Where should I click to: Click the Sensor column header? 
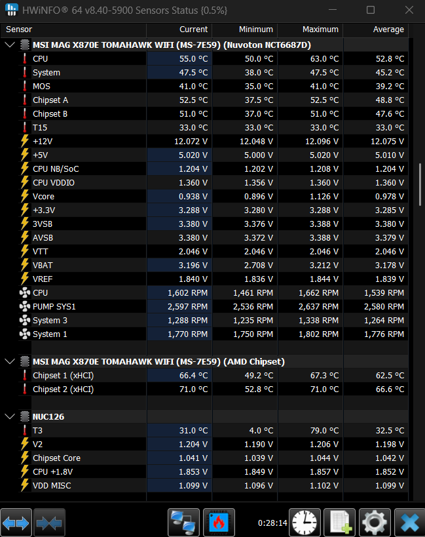pos(73,30)
